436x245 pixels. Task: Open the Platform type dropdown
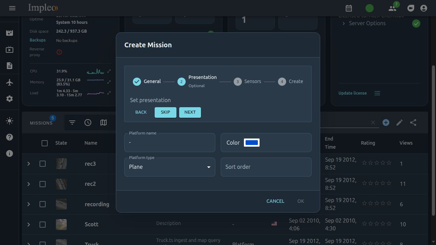[170, 167]
